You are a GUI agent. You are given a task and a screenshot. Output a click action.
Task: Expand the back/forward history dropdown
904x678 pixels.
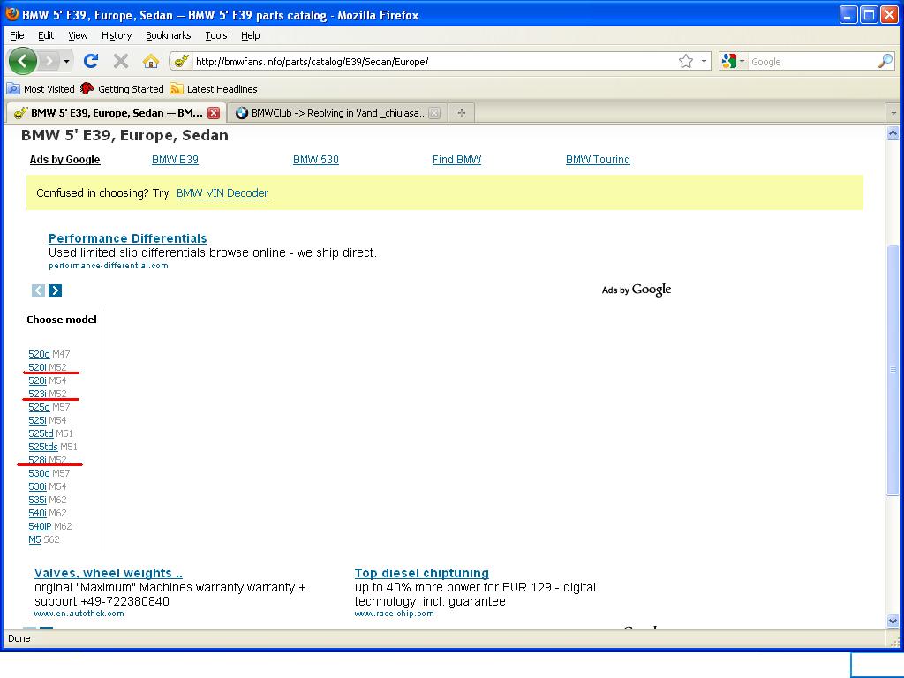(66, 62)
